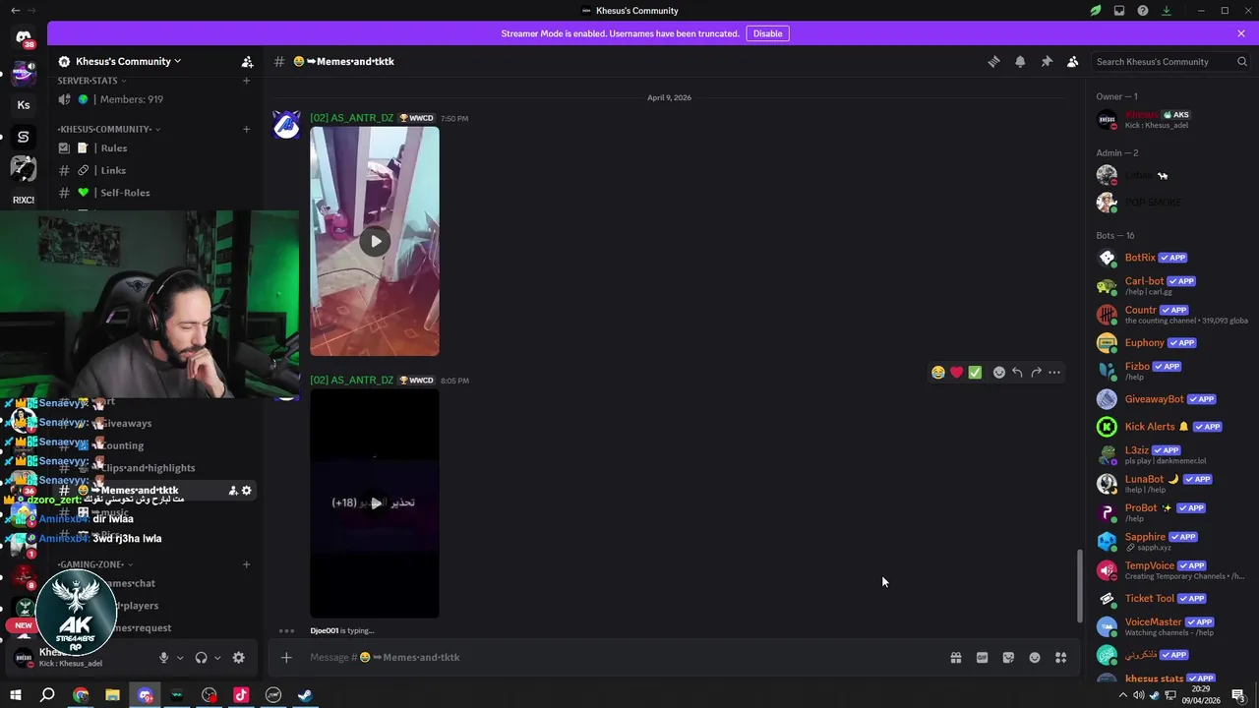Open the Apps launcher icon in message bar
This screenshot has height=708, width=1259.
(1060, 657)
